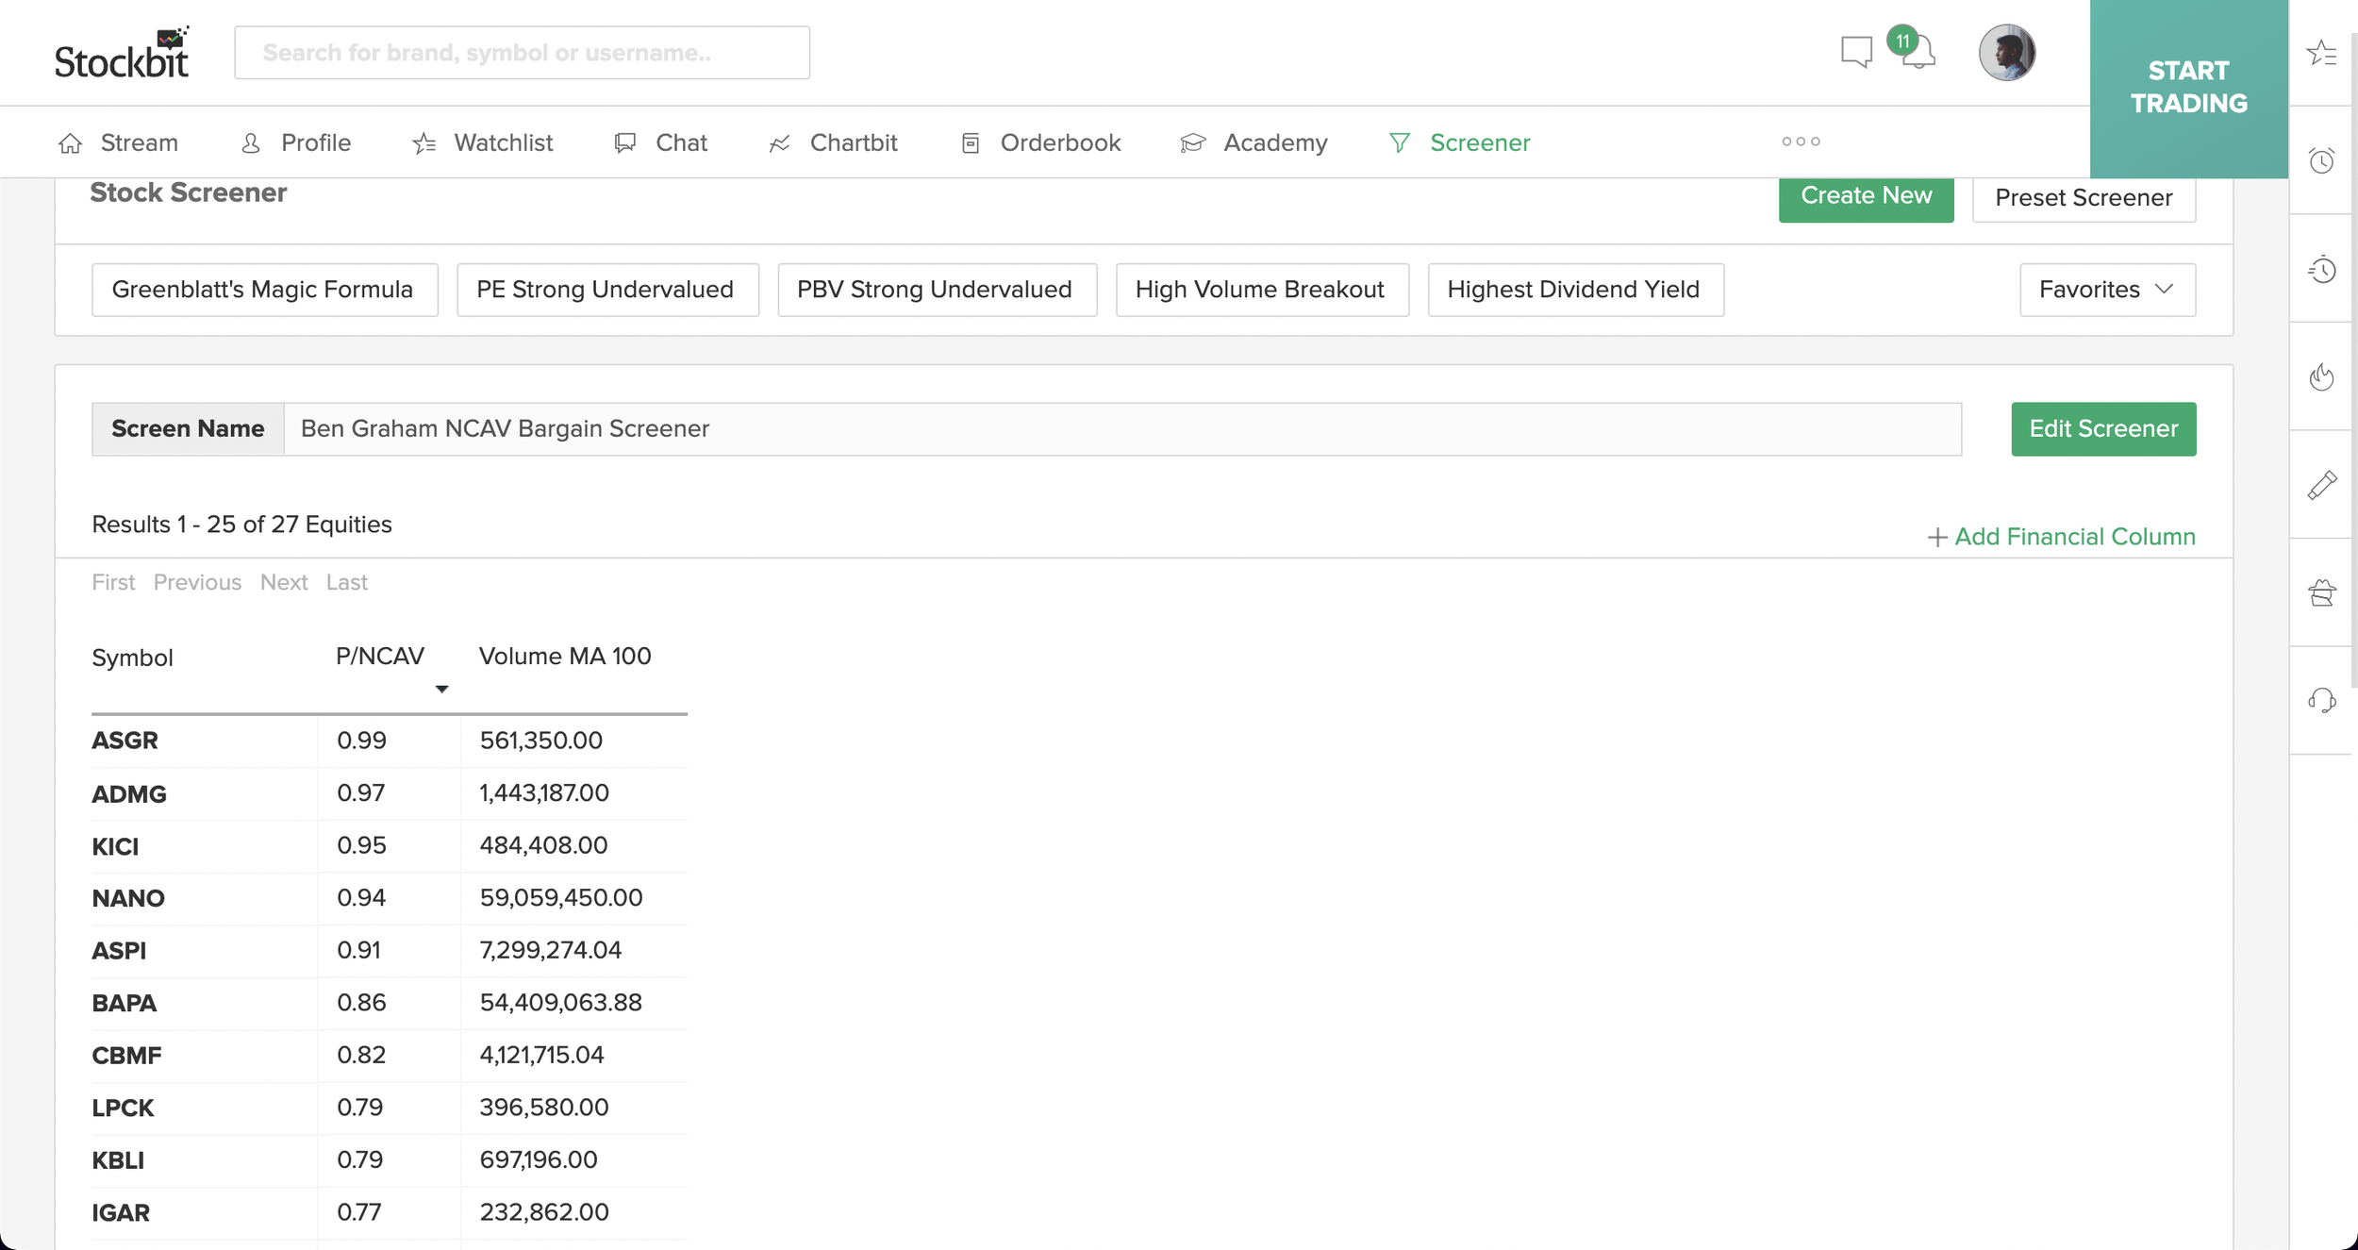Open the ASGR symbol row
Viewport: 2358px width, 1250px height.
pyautogui.click(x=389, y=741)
